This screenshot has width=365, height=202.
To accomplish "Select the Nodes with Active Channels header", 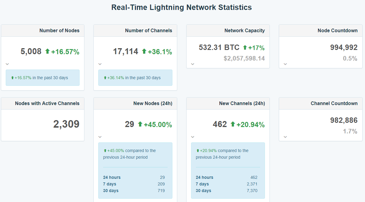I will tap(47, 103).
